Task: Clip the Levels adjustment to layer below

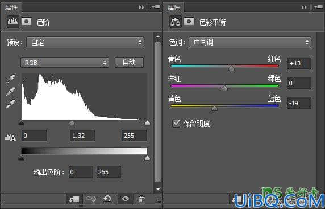Action: [74, 199]
